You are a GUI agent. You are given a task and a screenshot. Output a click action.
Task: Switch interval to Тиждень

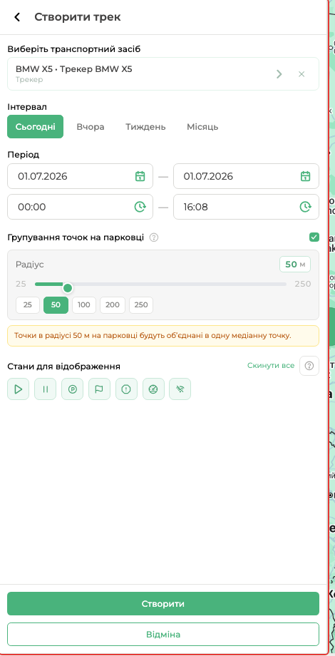coord(145,127)
